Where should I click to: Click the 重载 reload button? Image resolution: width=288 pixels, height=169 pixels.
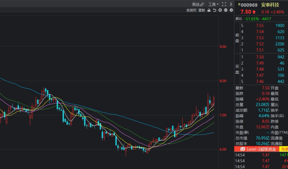click(202, 10)
